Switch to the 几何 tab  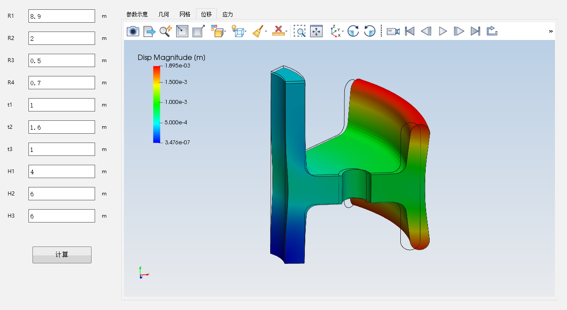[x=164, y=14]
